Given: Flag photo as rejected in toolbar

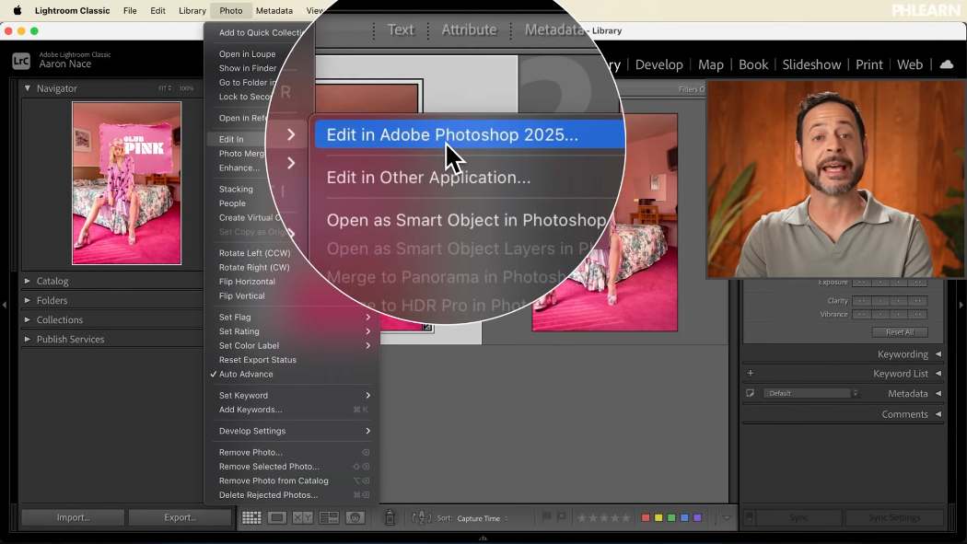Looking at the screenshot, I should point(561,517).
